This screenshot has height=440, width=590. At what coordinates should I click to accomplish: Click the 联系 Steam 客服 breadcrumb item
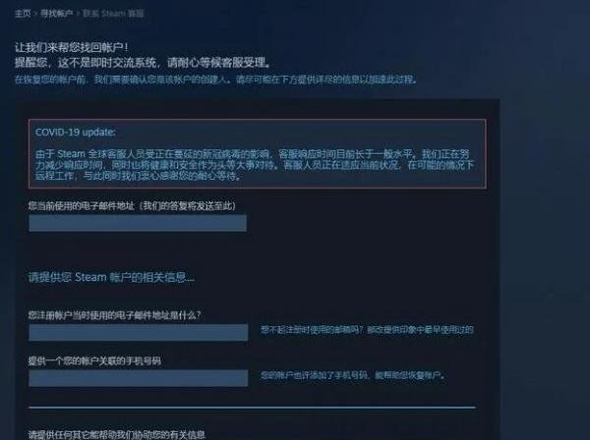pos(113,14)
